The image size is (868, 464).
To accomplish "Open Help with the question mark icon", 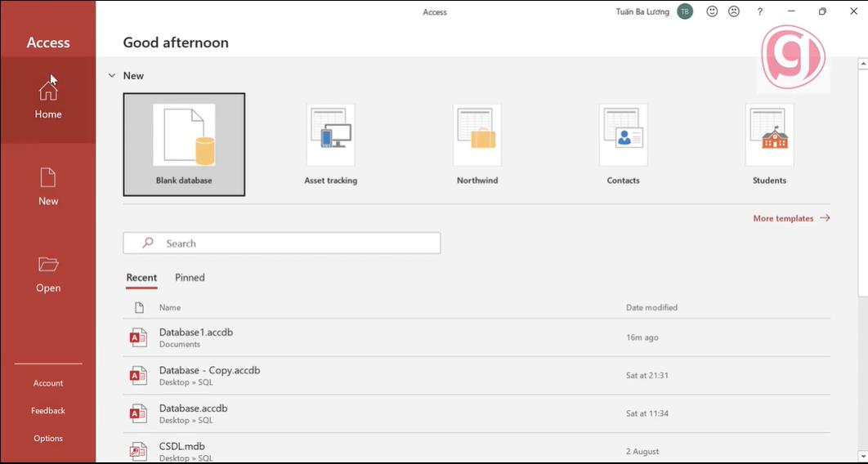I will pyautogui.click(x=760, y=11).
